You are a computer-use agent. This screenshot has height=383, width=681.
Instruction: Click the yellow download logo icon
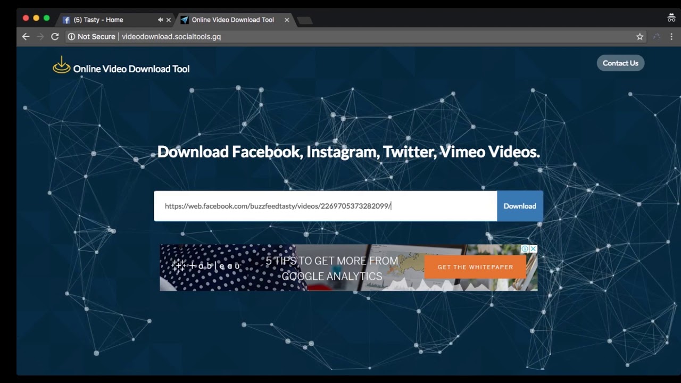pyautogui.click(x=62, y=65)
